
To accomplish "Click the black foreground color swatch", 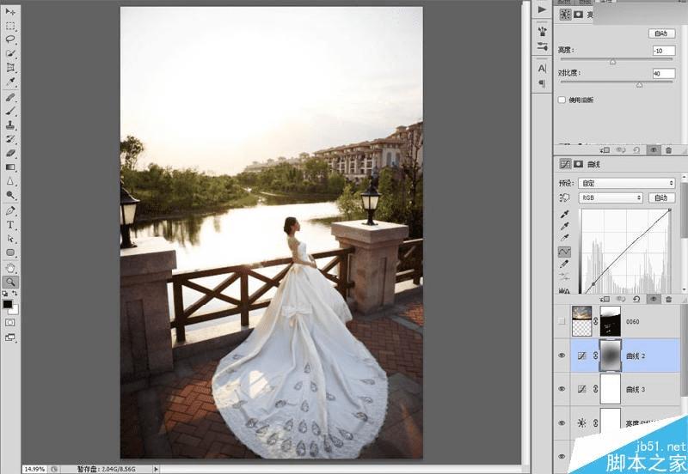I will (8, 304).
